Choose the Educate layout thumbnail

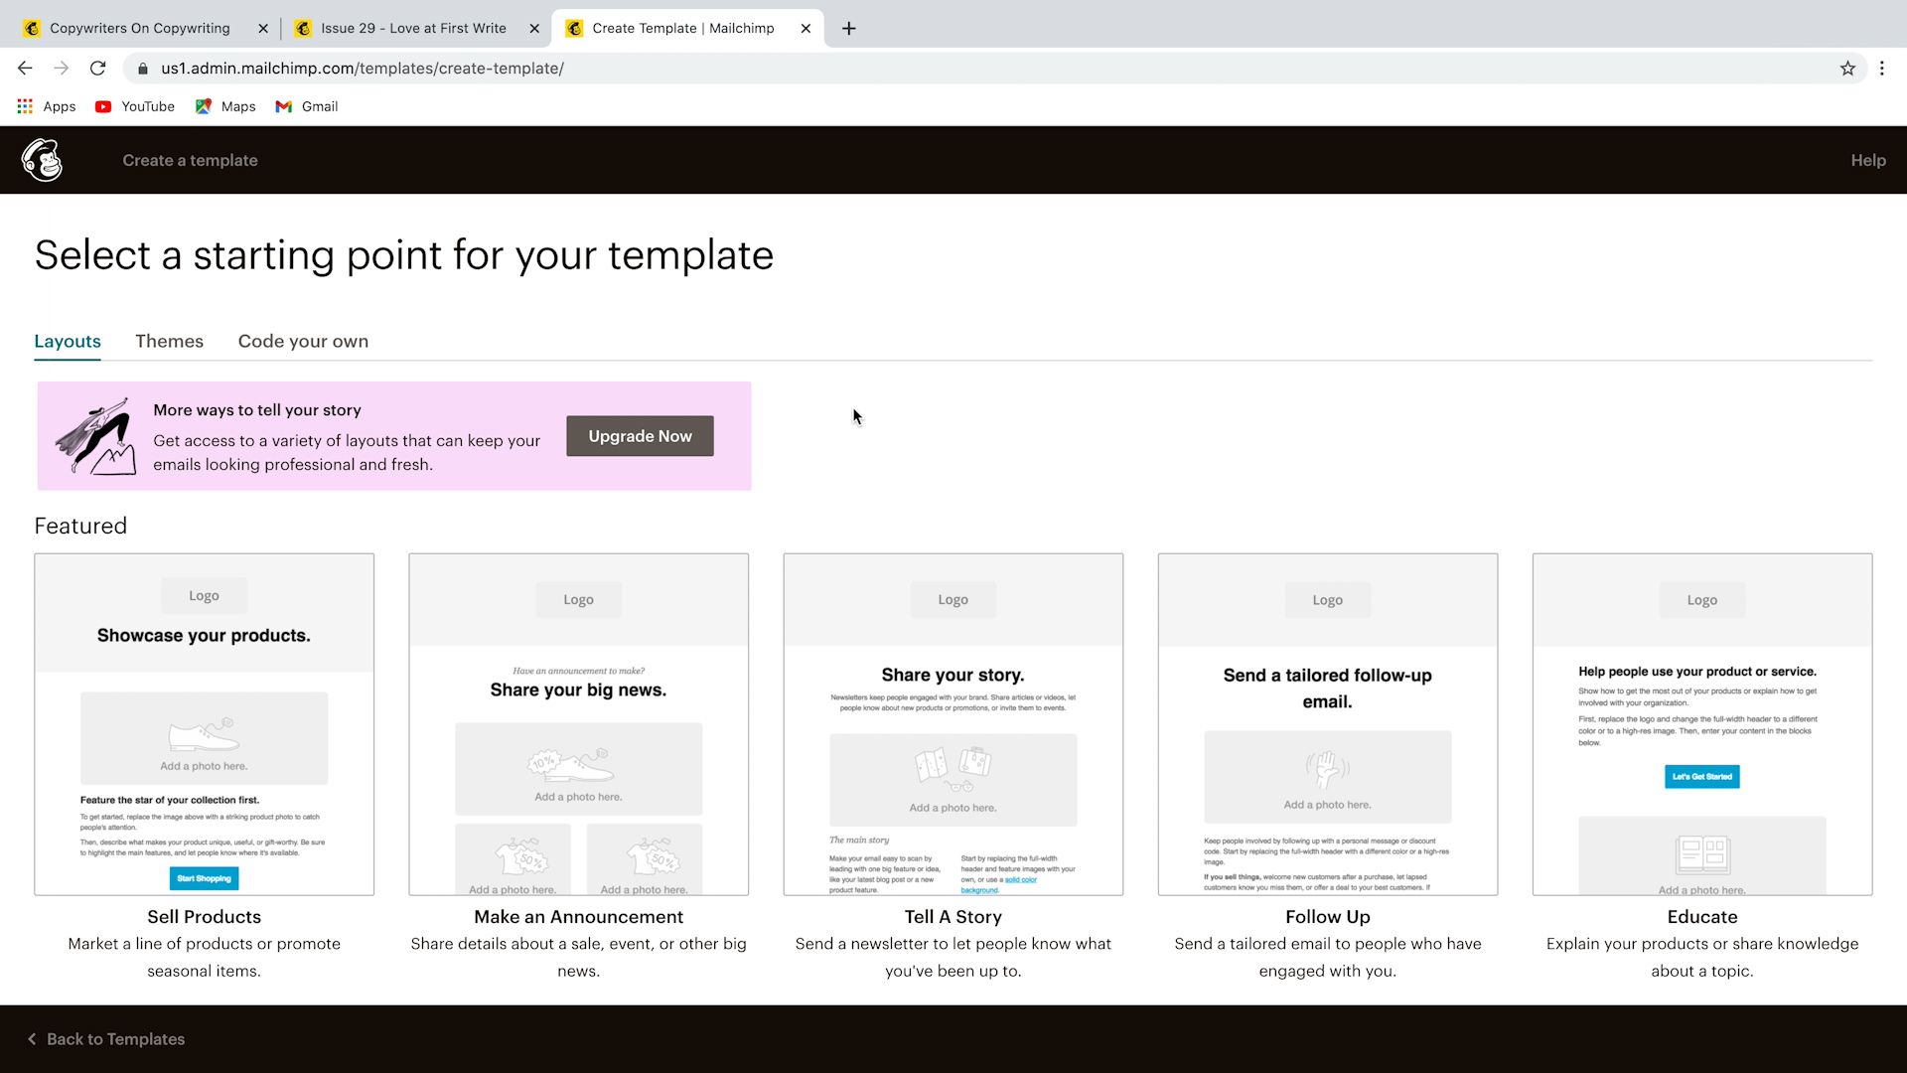[x=1701, y=724]
